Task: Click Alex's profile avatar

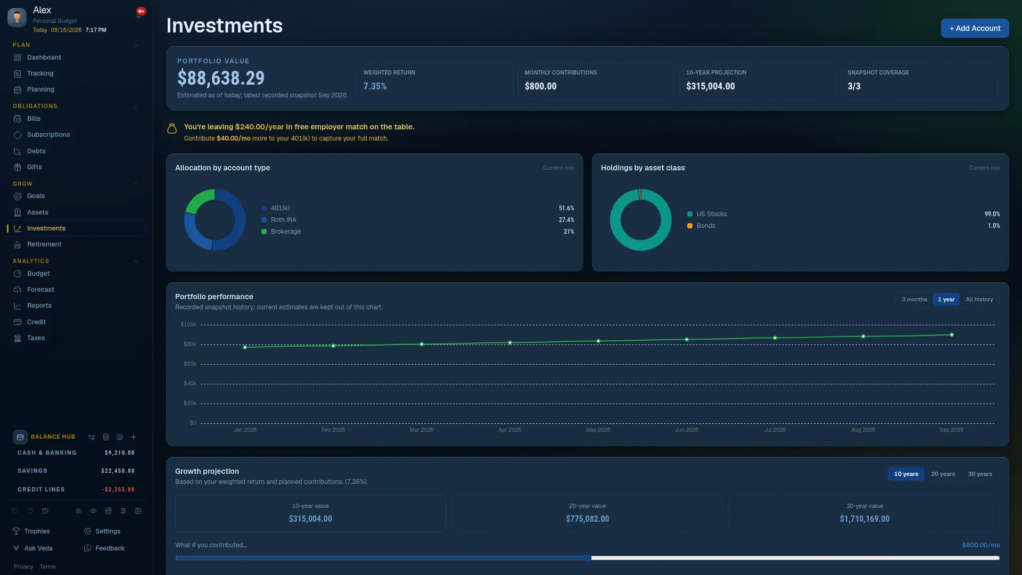Action: pos(17,18)
